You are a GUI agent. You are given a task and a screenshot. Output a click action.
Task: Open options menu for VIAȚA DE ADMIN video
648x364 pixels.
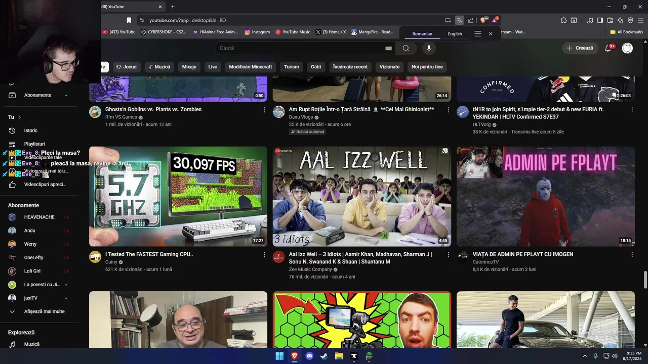632,255
